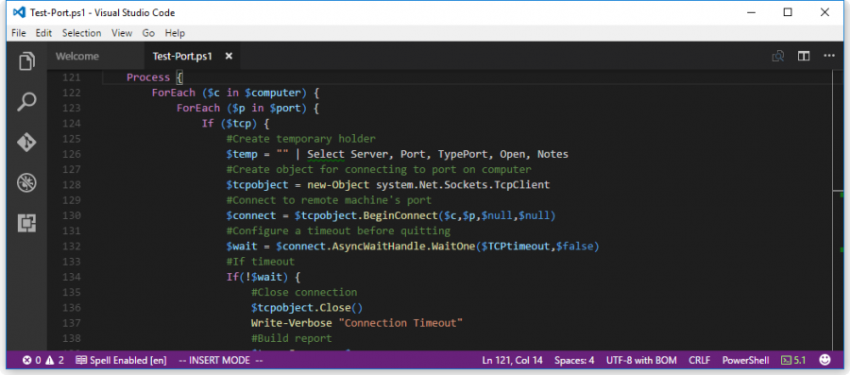Change the CRLF line ending setting
Image resolution: width=850 pixels, height=375 pixels.
700,360
